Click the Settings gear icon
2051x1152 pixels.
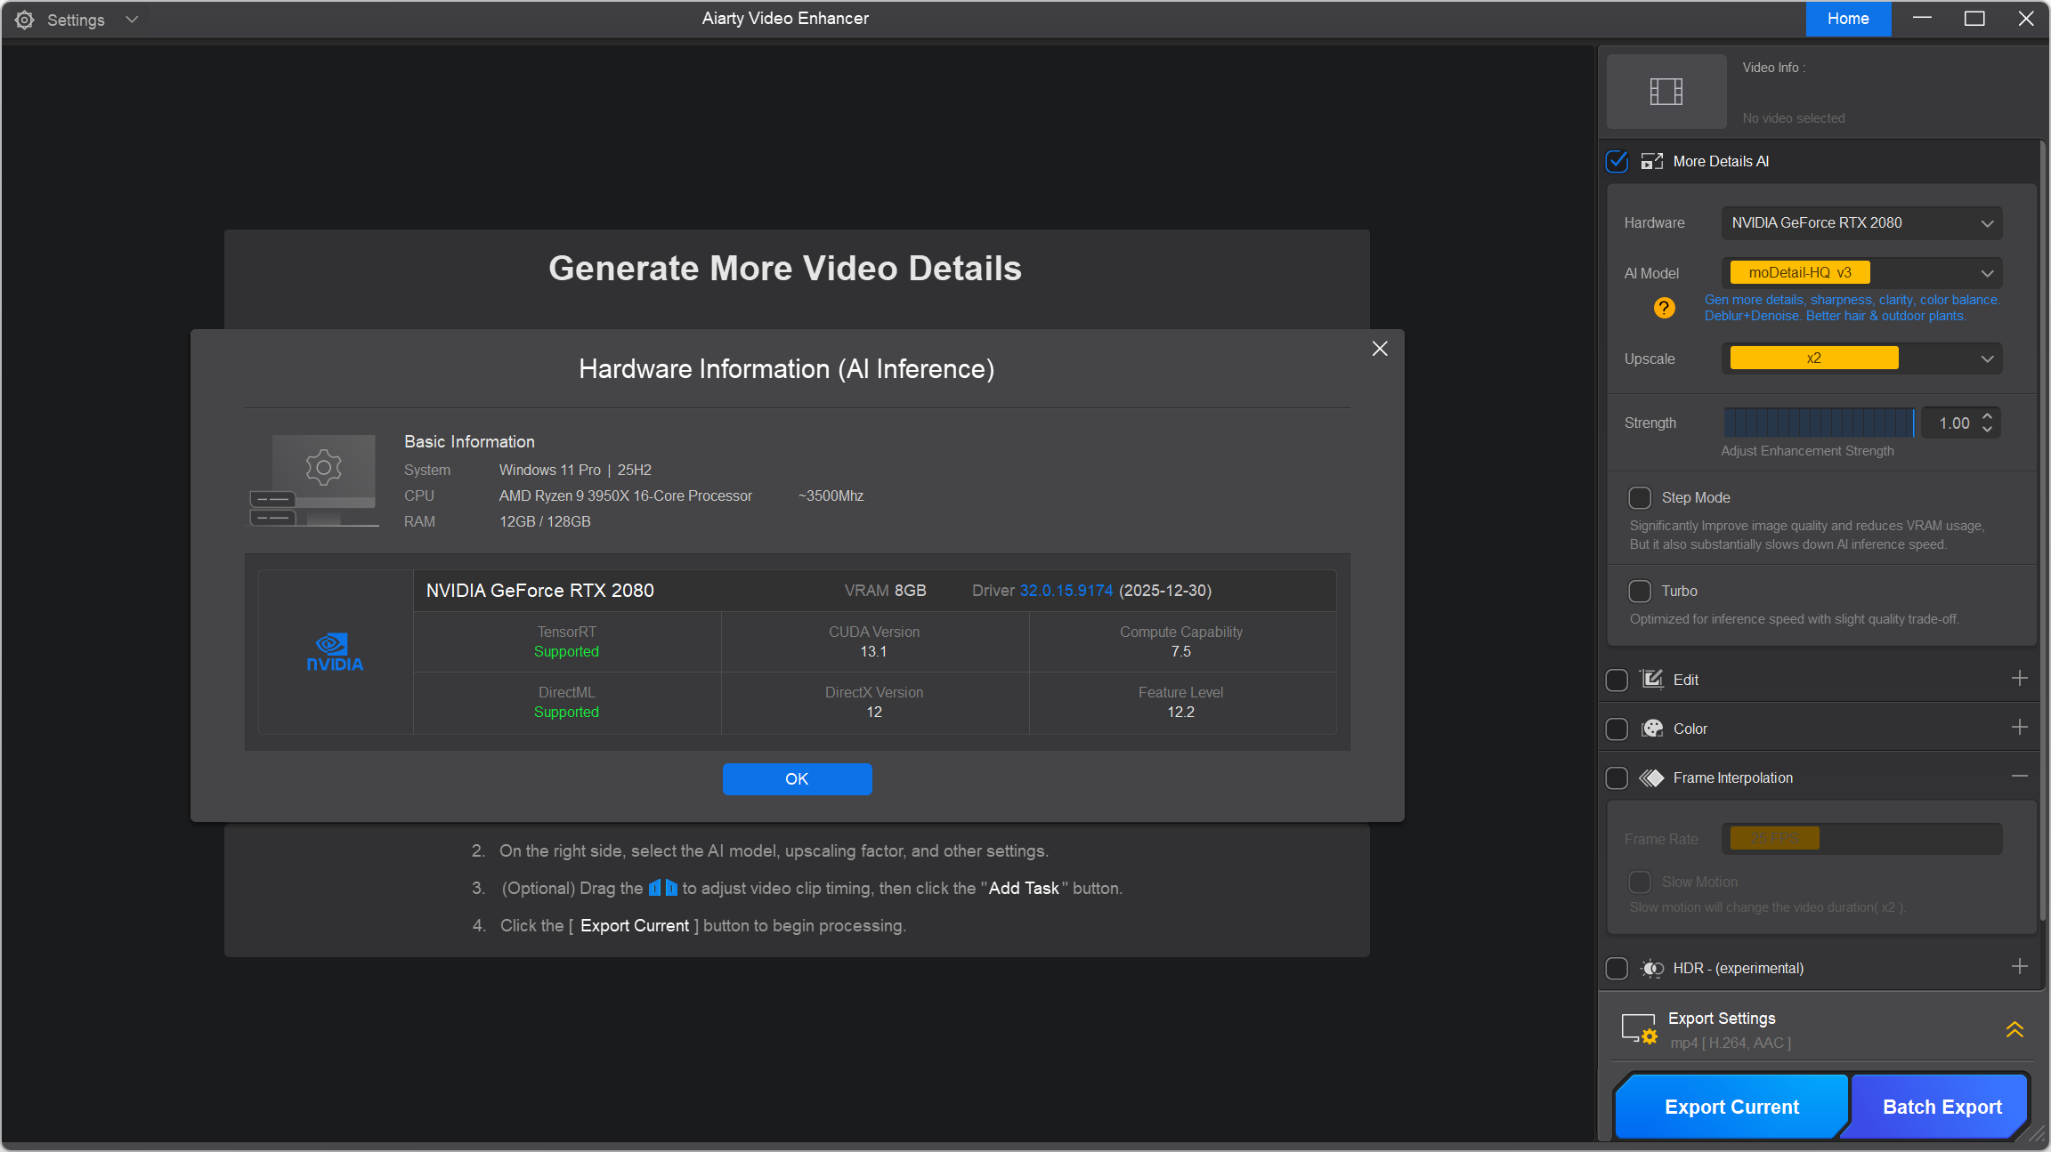[x=24, y=20]
